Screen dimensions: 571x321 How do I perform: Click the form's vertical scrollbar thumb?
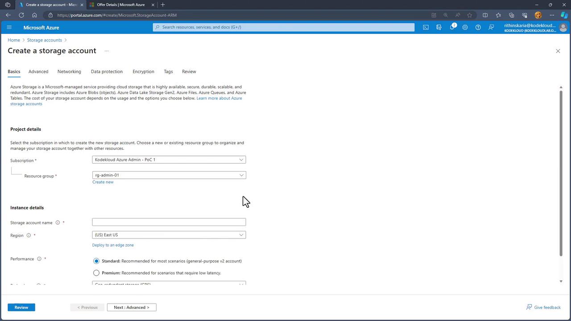(561, 173)
